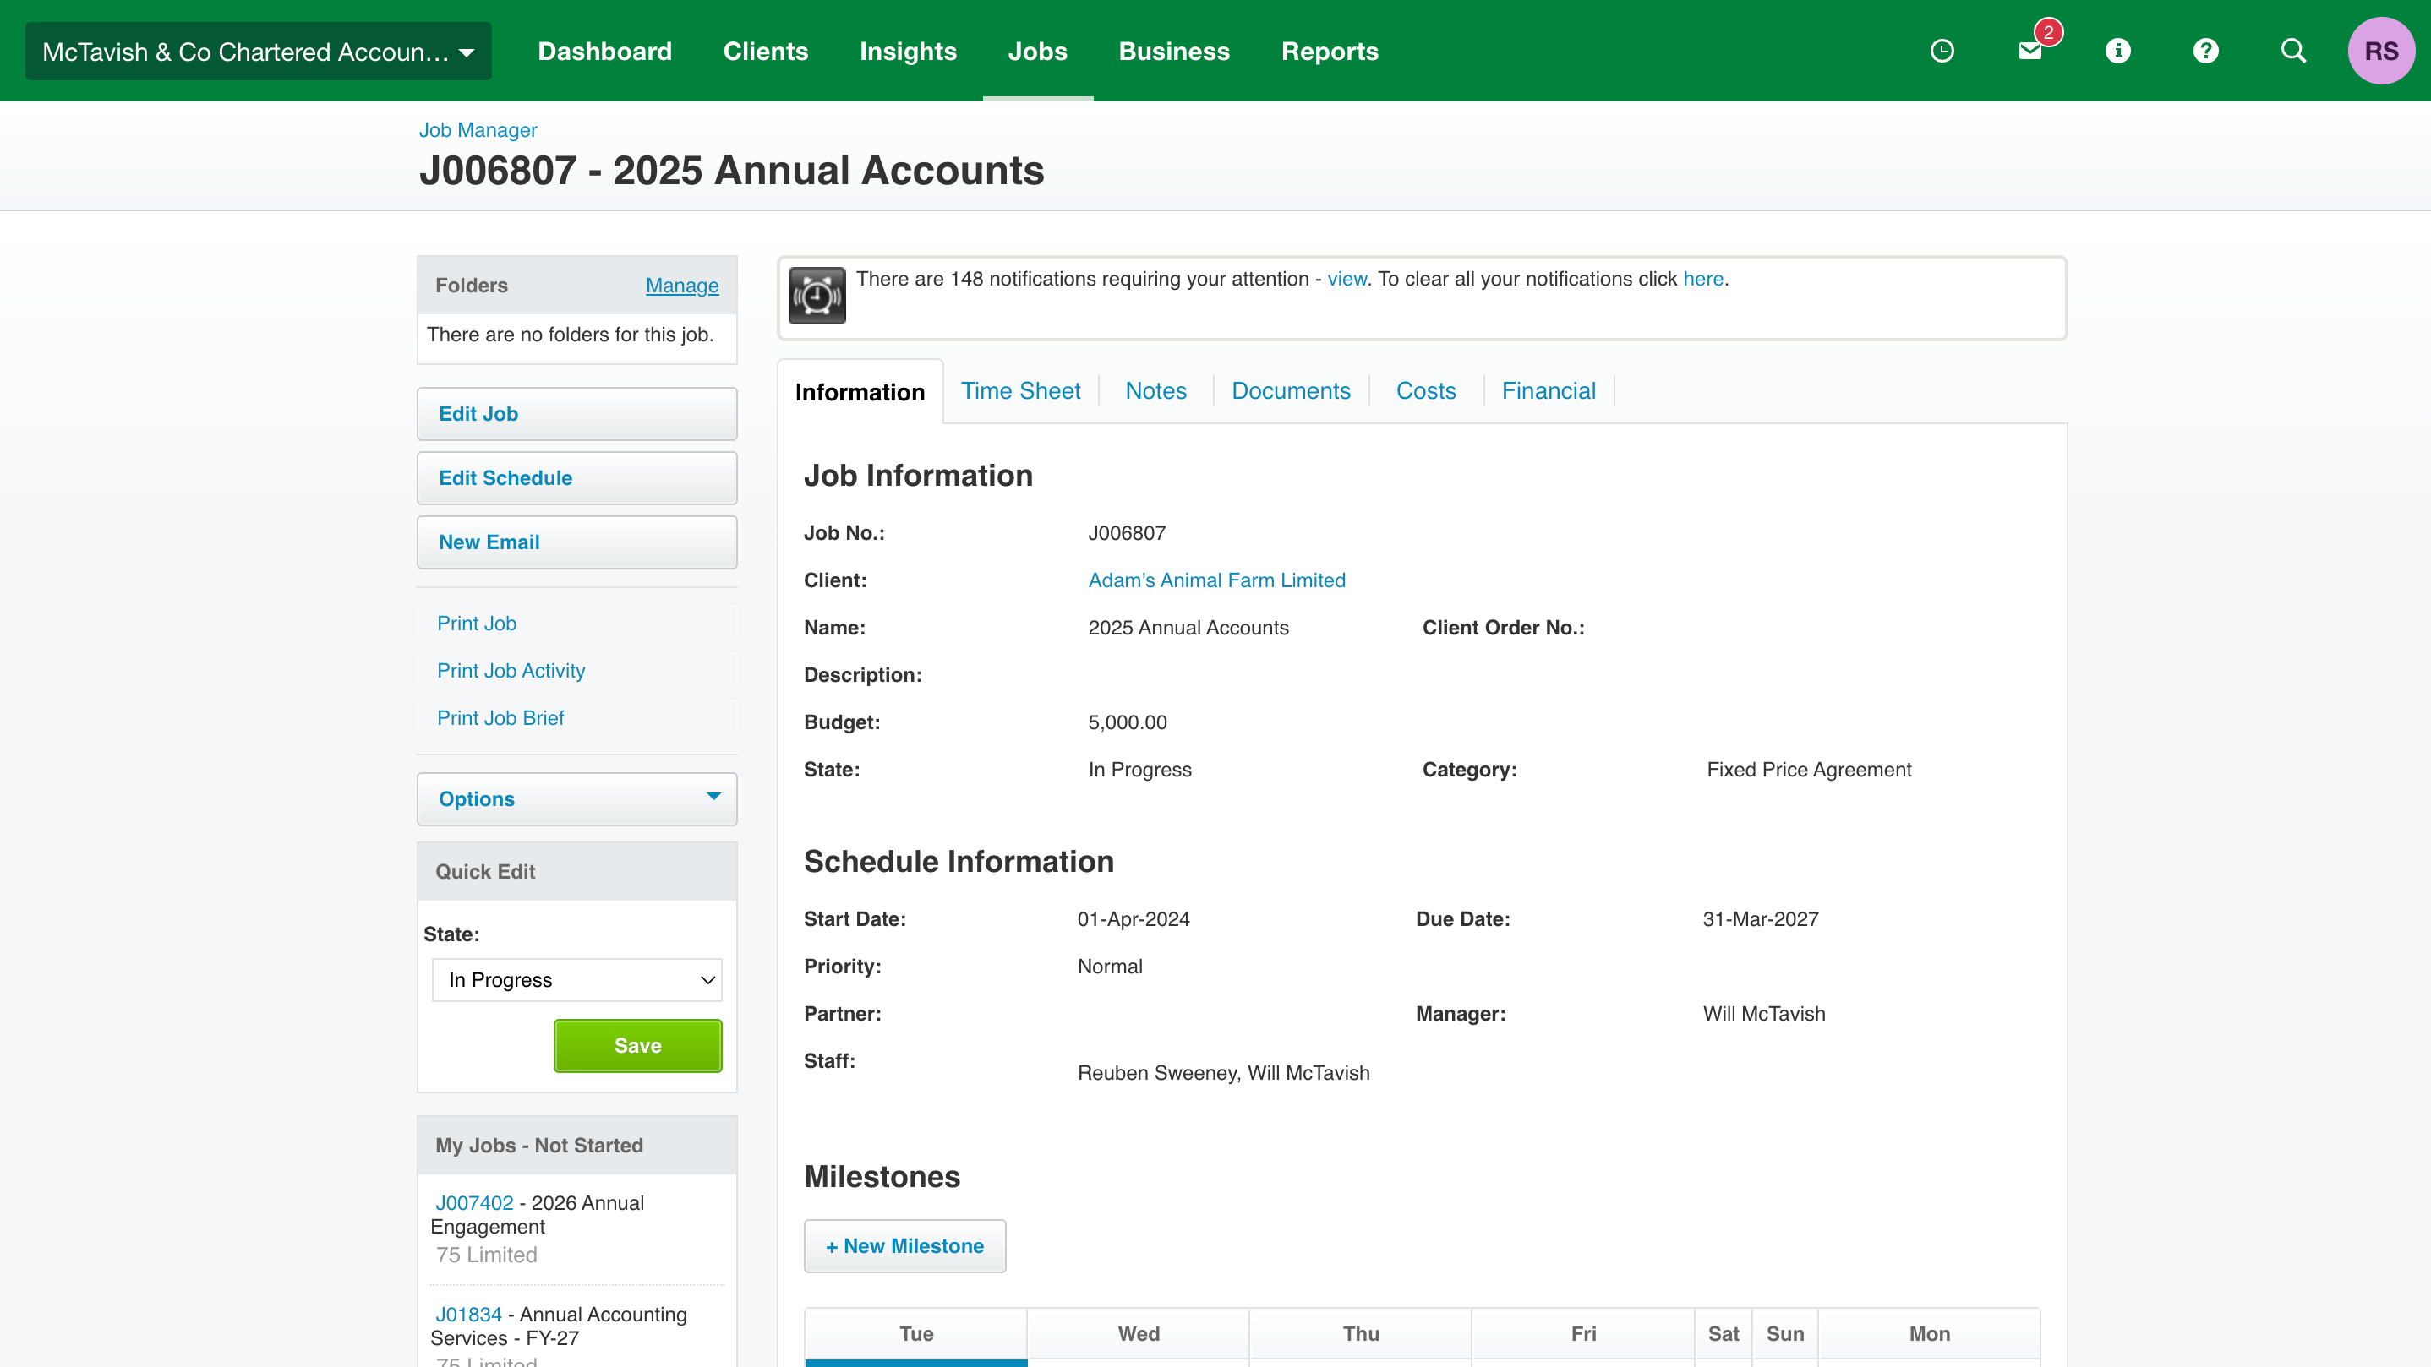Switch to the Documents tab
This screenshot has width=2431, height=1367.
pos(1290,390)
